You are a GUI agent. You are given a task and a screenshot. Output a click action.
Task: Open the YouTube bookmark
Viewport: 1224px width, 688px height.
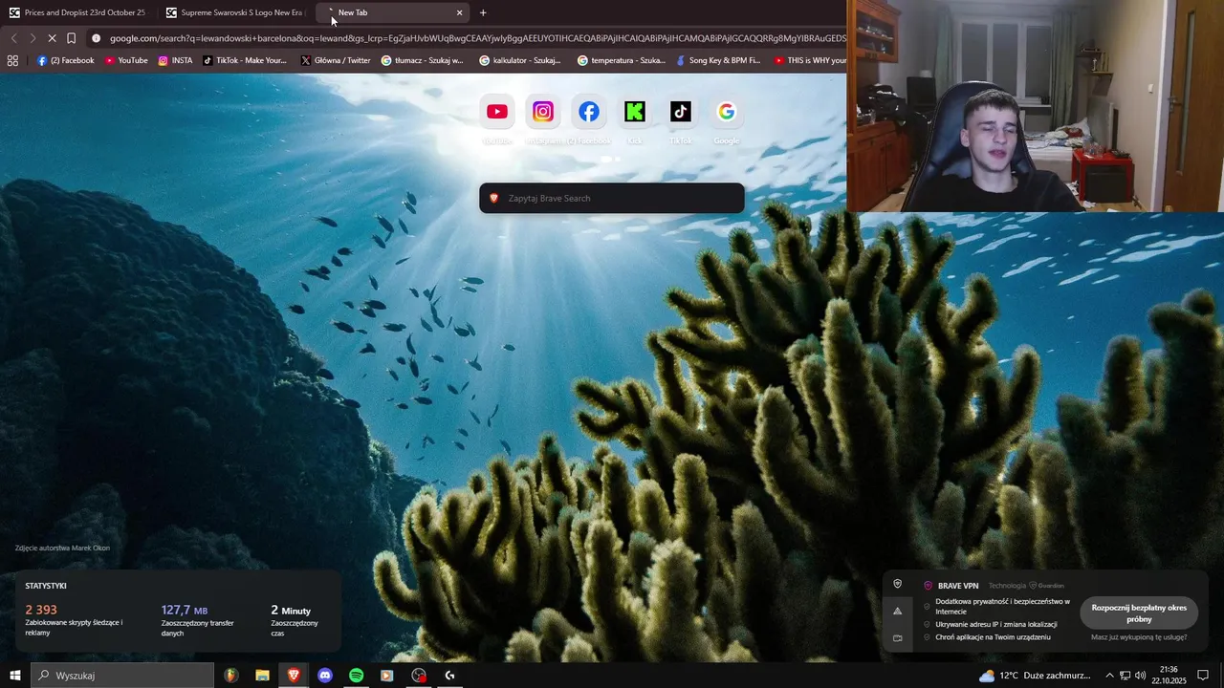coord(126,60)
